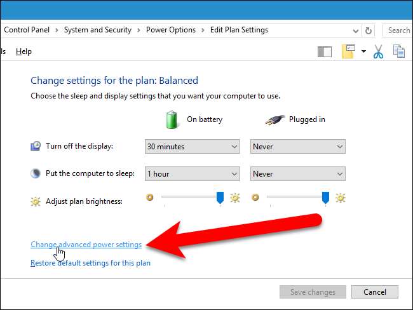Open Plugged in display timeout dropdown
413x310 pixels.
click(x=297, y=147)
